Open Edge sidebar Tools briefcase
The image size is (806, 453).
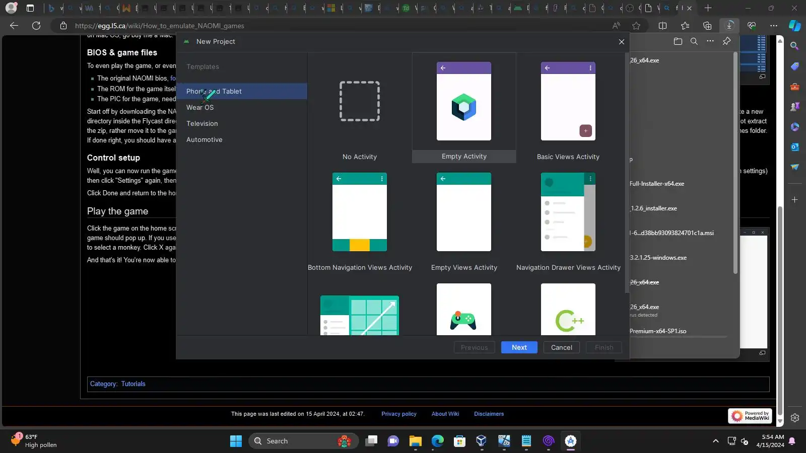[x=795, y=86]
